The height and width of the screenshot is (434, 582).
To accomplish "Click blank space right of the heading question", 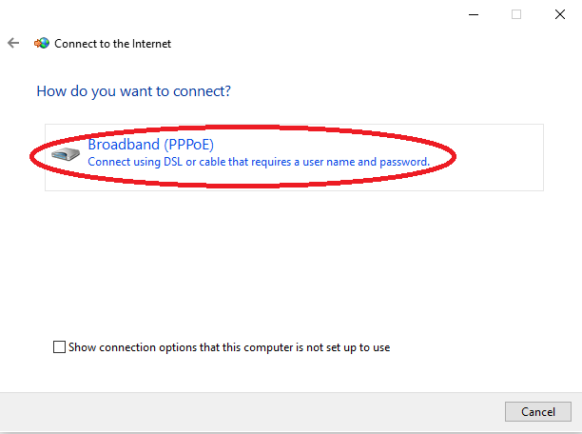I will 399,91.
